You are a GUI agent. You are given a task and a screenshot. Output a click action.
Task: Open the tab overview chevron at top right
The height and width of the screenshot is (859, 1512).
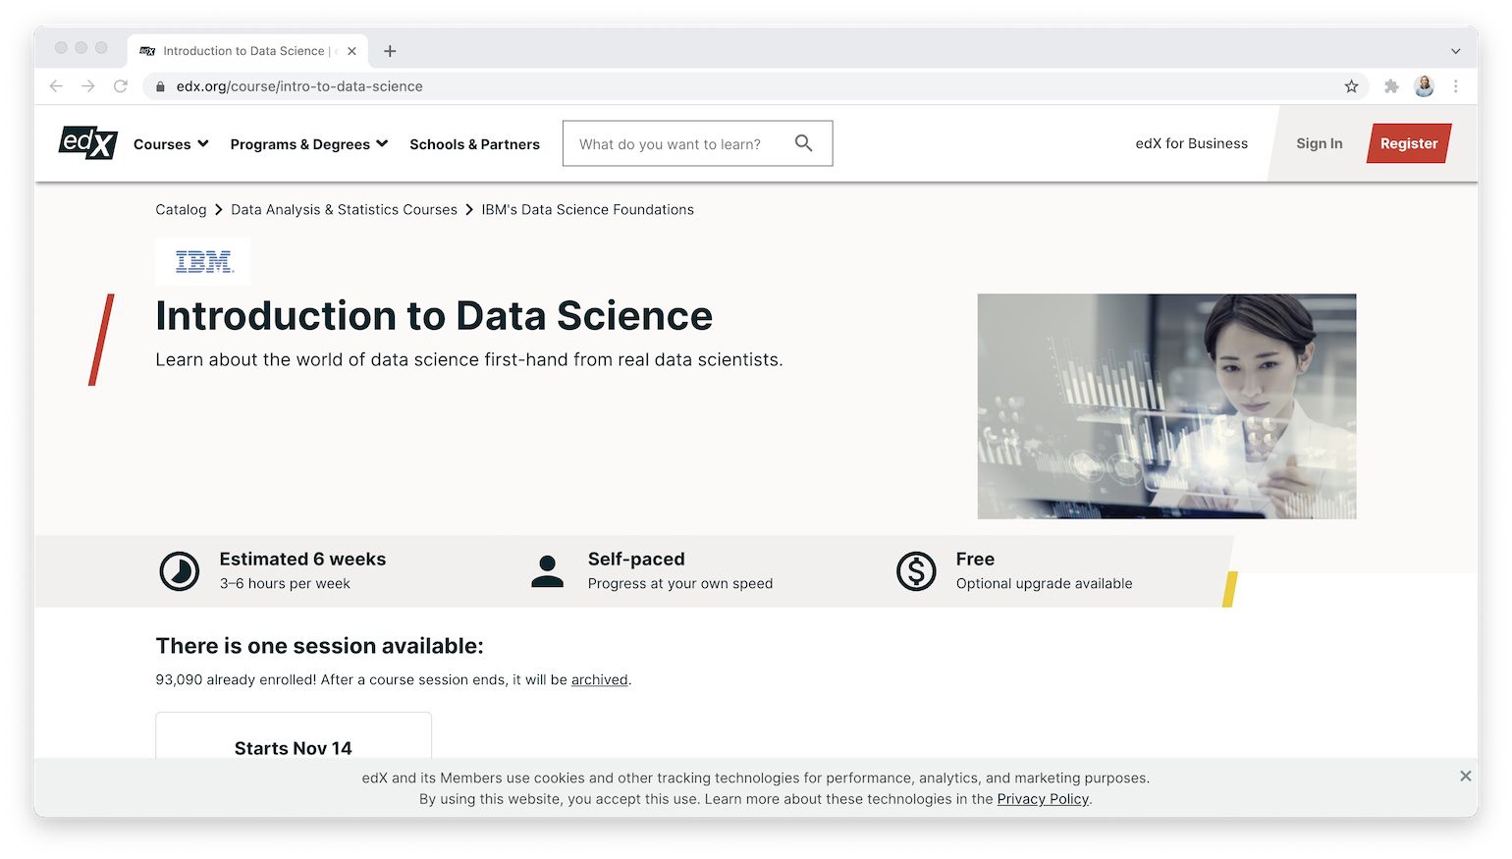(x=1455, y=50)
